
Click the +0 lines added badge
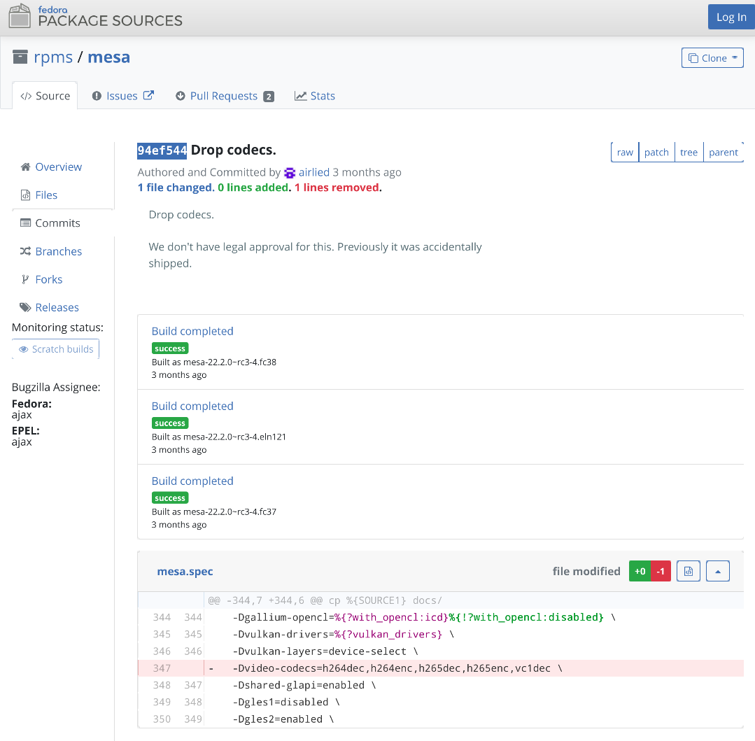pos(640,572)
